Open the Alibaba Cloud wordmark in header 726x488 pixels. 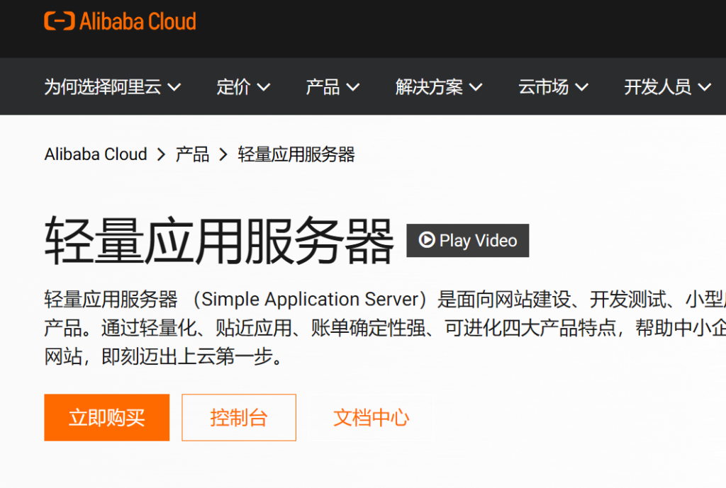[138, 21]
